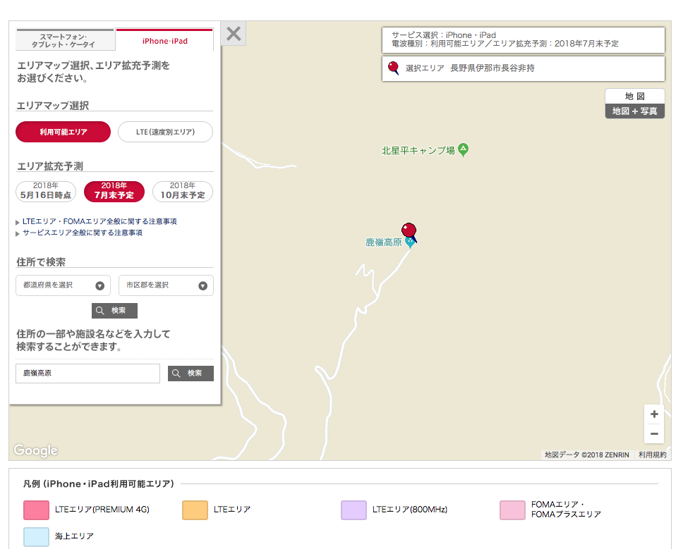
Task: Click the LTEエリア(800MHz) purple legend swatch
Action: tap(353, 510)
